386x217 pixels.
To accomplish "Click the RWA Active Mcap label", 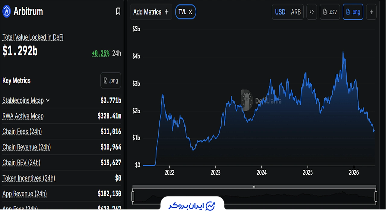I will click(x=23, y=116).
